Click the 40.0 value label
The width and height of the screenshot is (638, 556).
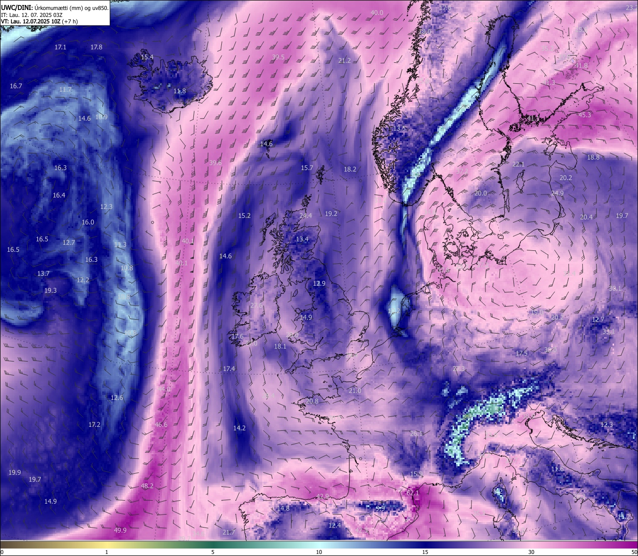coord(377,12)
